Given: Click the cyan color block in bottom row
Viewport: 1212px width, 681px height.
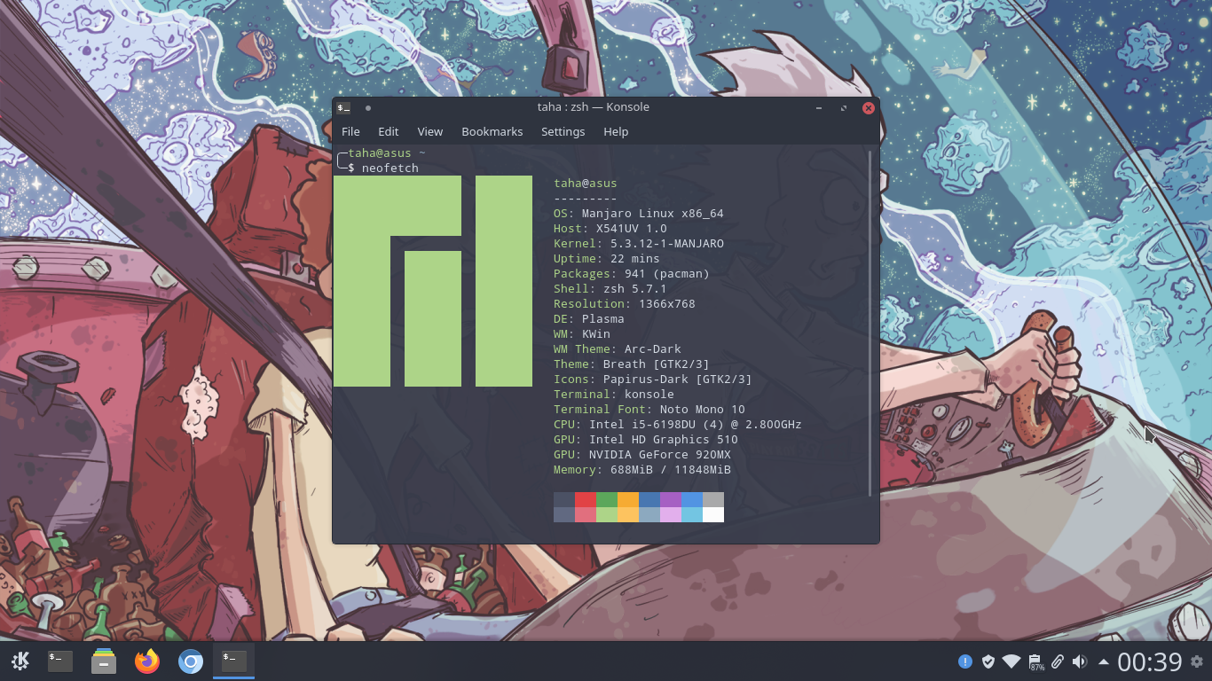Looking at the screenshot, I should [x=692, y=514].
